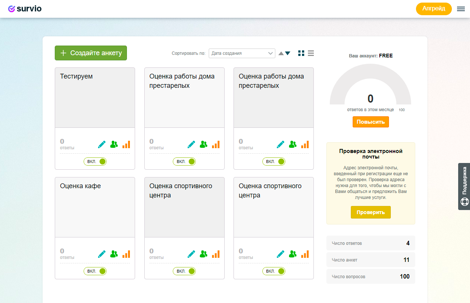470x303 pixels.
Task: Open the Тестируем survey thumbnail
Action: tap(95, 98)
